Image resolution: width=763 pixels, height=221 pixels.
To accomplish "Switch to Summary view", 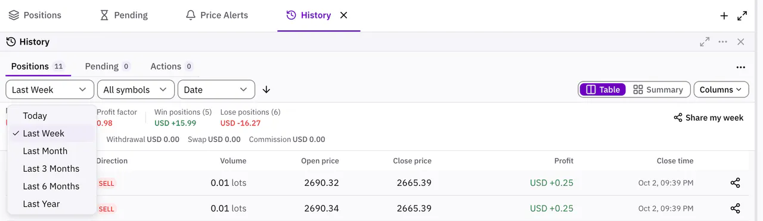I will pos(658,90).
